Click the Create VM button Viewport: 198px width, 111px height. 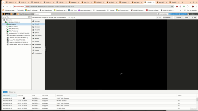(173, 14)
